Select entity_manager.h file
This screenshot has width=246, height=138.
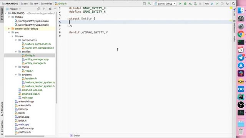(35, 63)
